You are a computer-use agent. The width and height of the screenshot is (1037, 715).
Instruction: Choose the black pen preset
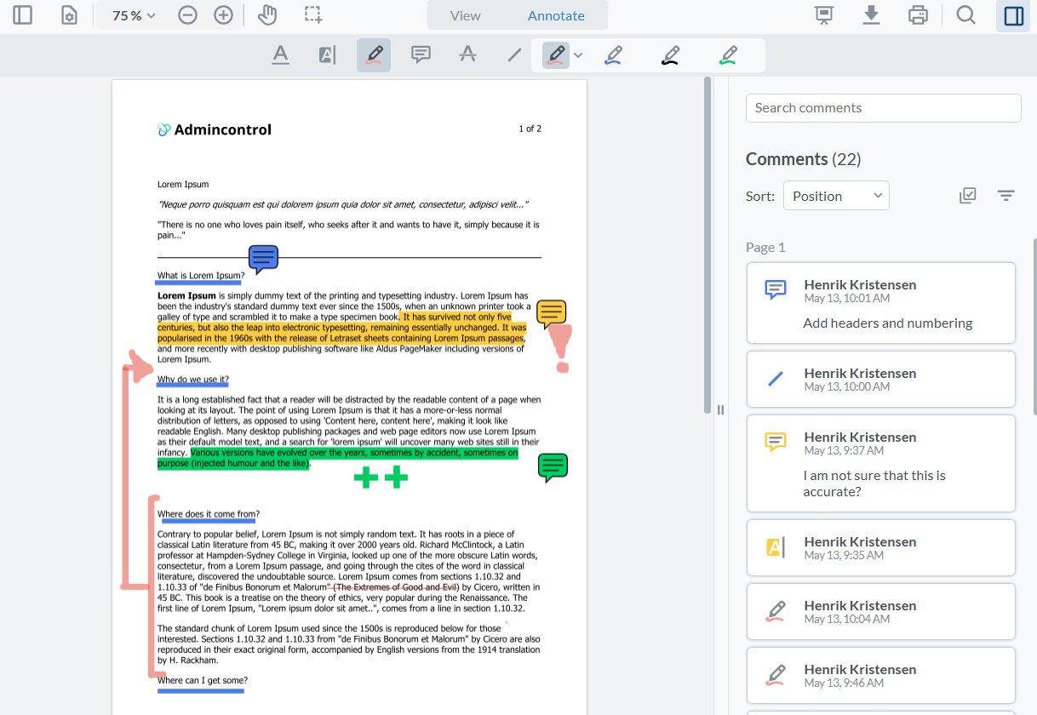670,55
